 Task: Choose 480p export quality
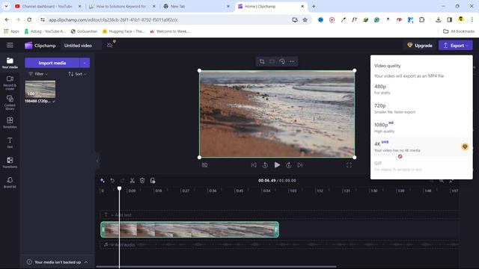click(x=421, y=89)
